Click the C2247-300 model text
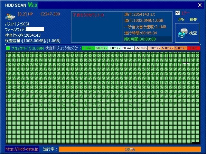 [50, 14]
